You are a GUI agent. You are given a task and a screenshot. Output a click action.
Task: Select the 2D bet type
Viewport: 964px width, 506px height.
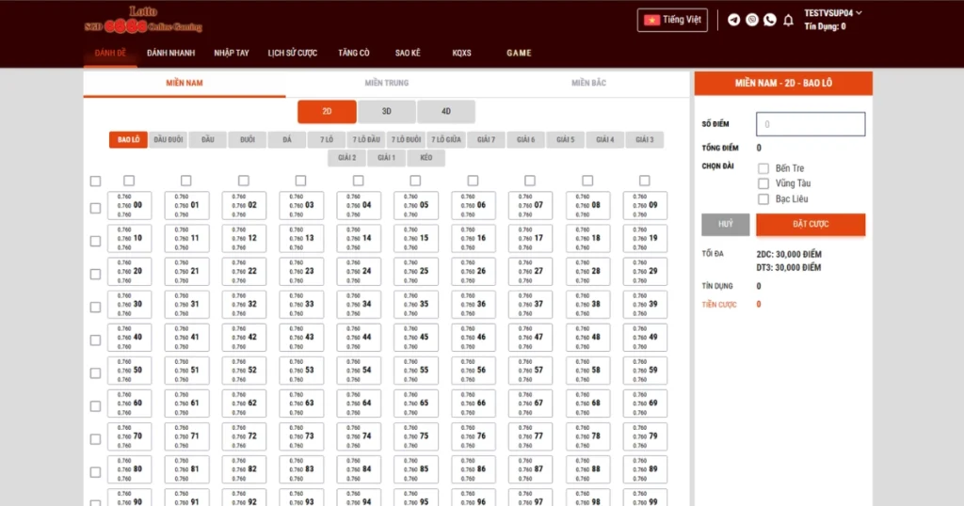point(327,111)
